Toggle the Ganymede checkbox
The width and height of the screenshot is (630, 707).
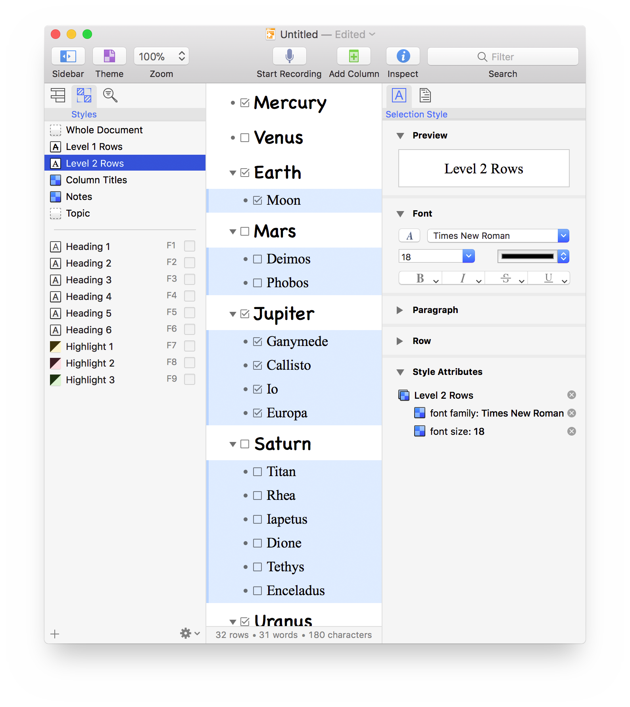258,342
